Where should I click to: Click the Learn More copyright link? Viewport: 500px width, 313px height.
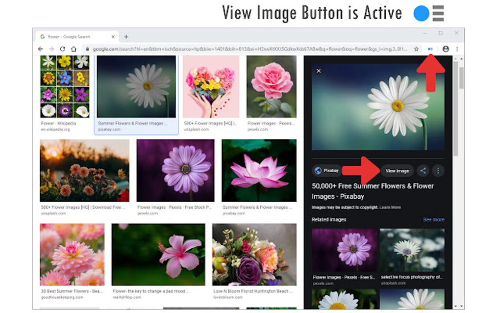[x=390, y=208]
